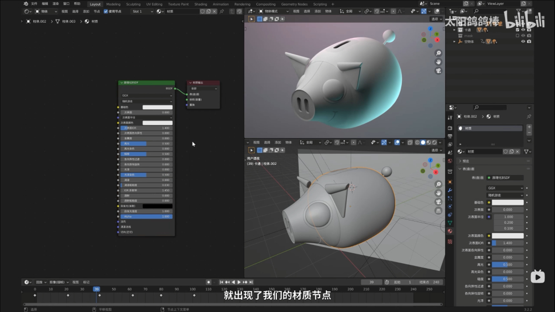555x312 pixels.
Task: Play the animation in the timeline
Action: 239,282
